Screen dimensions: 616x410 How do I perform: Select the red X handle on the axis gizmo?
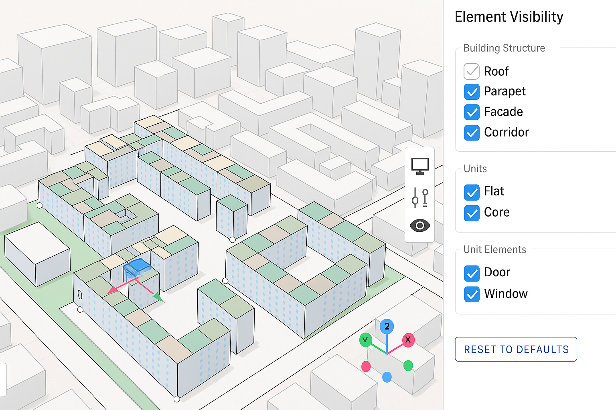pyautogui.click(x=408, y=340)
